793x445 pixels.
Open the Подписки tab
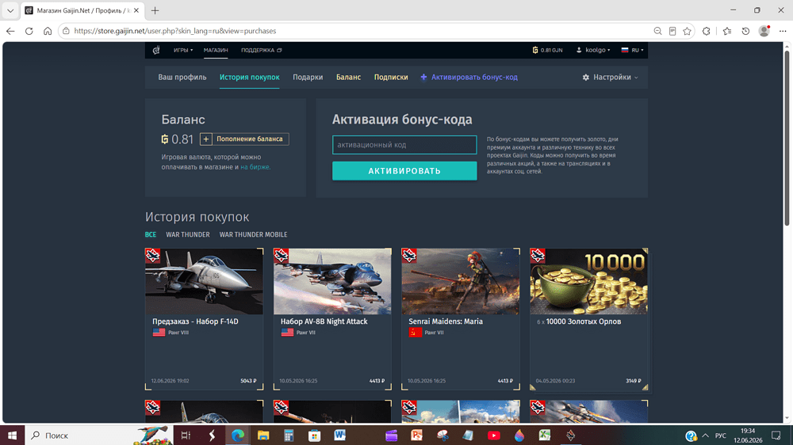391,78
